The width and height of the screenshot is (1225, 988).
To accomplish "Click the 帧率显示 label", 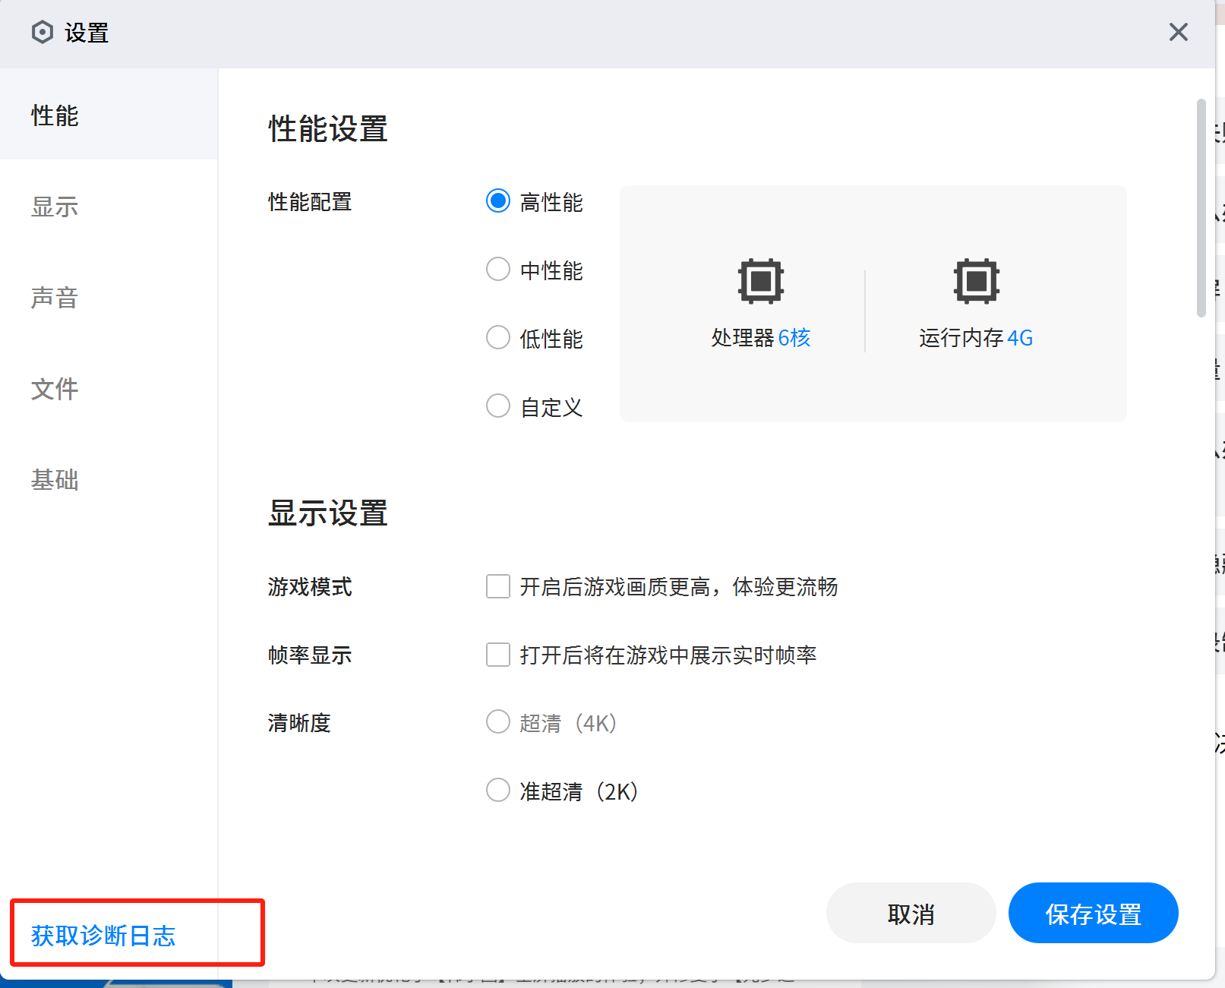I will (x=310, y=655).
